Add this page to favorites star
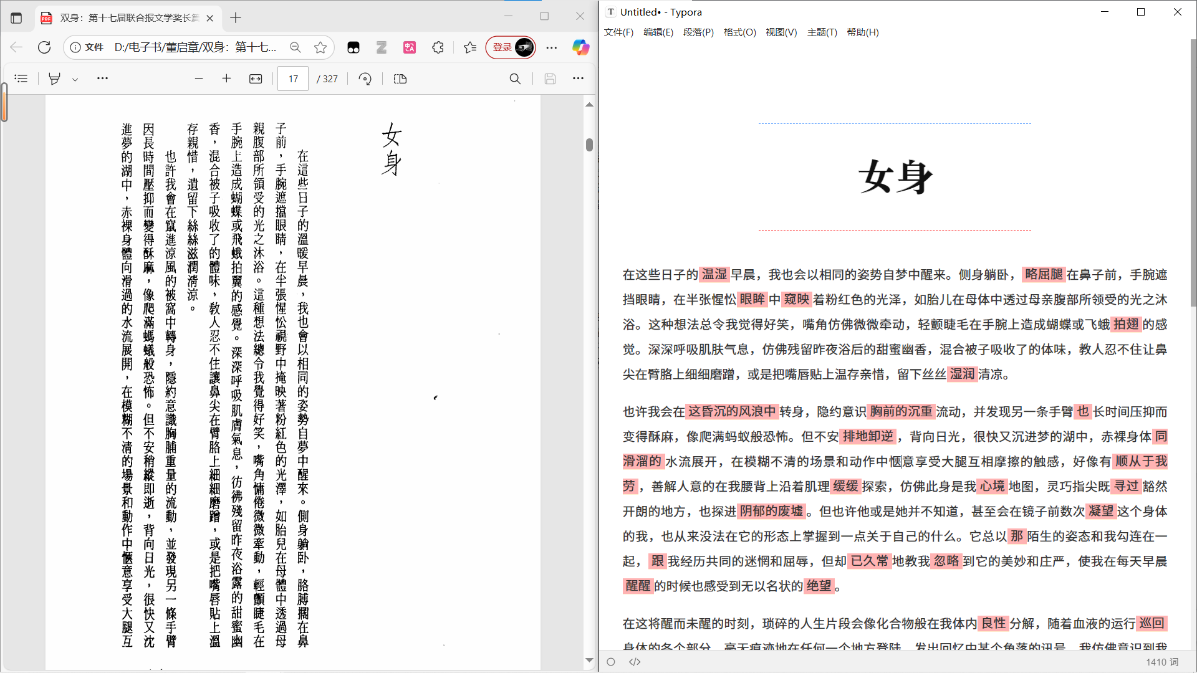This screenshot has width=1197, height=673. [x=320, y=47]
